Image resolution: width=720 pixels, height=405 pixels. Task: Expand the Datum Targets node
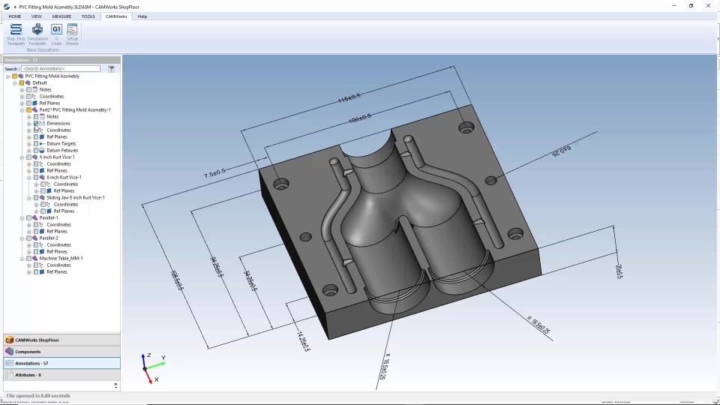point(29,144)
